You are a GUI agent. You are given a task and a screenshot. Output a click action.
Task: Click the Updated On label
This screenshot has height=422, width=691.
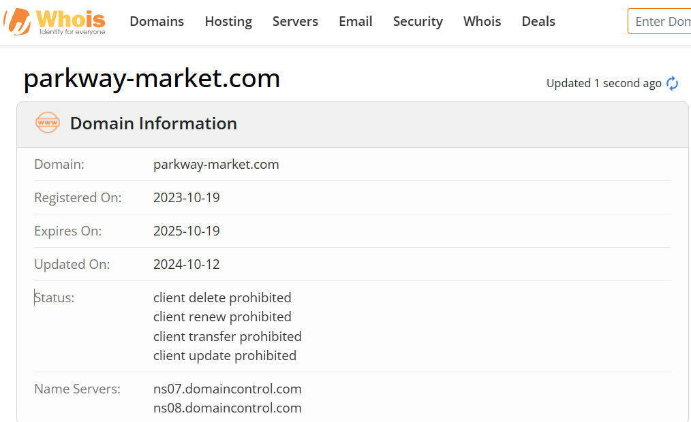point(72,264)
